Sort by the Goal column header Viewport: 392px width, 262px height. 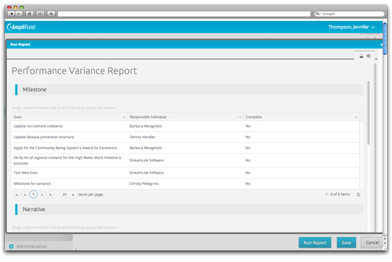pos(18,117)
